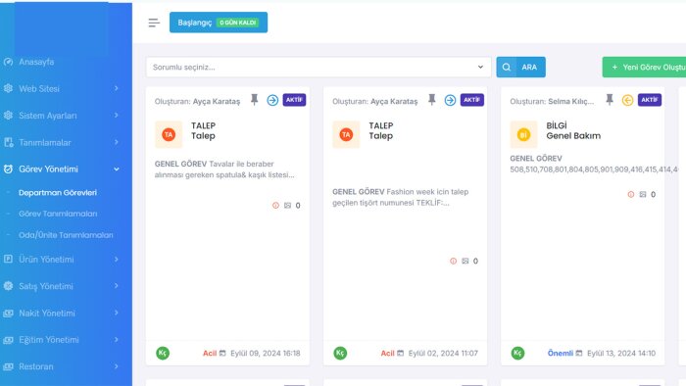This screenshot has width=686, height=386.
Task: Click AKTİF badge on Genel Bakım card
Action: click(649, 100)
